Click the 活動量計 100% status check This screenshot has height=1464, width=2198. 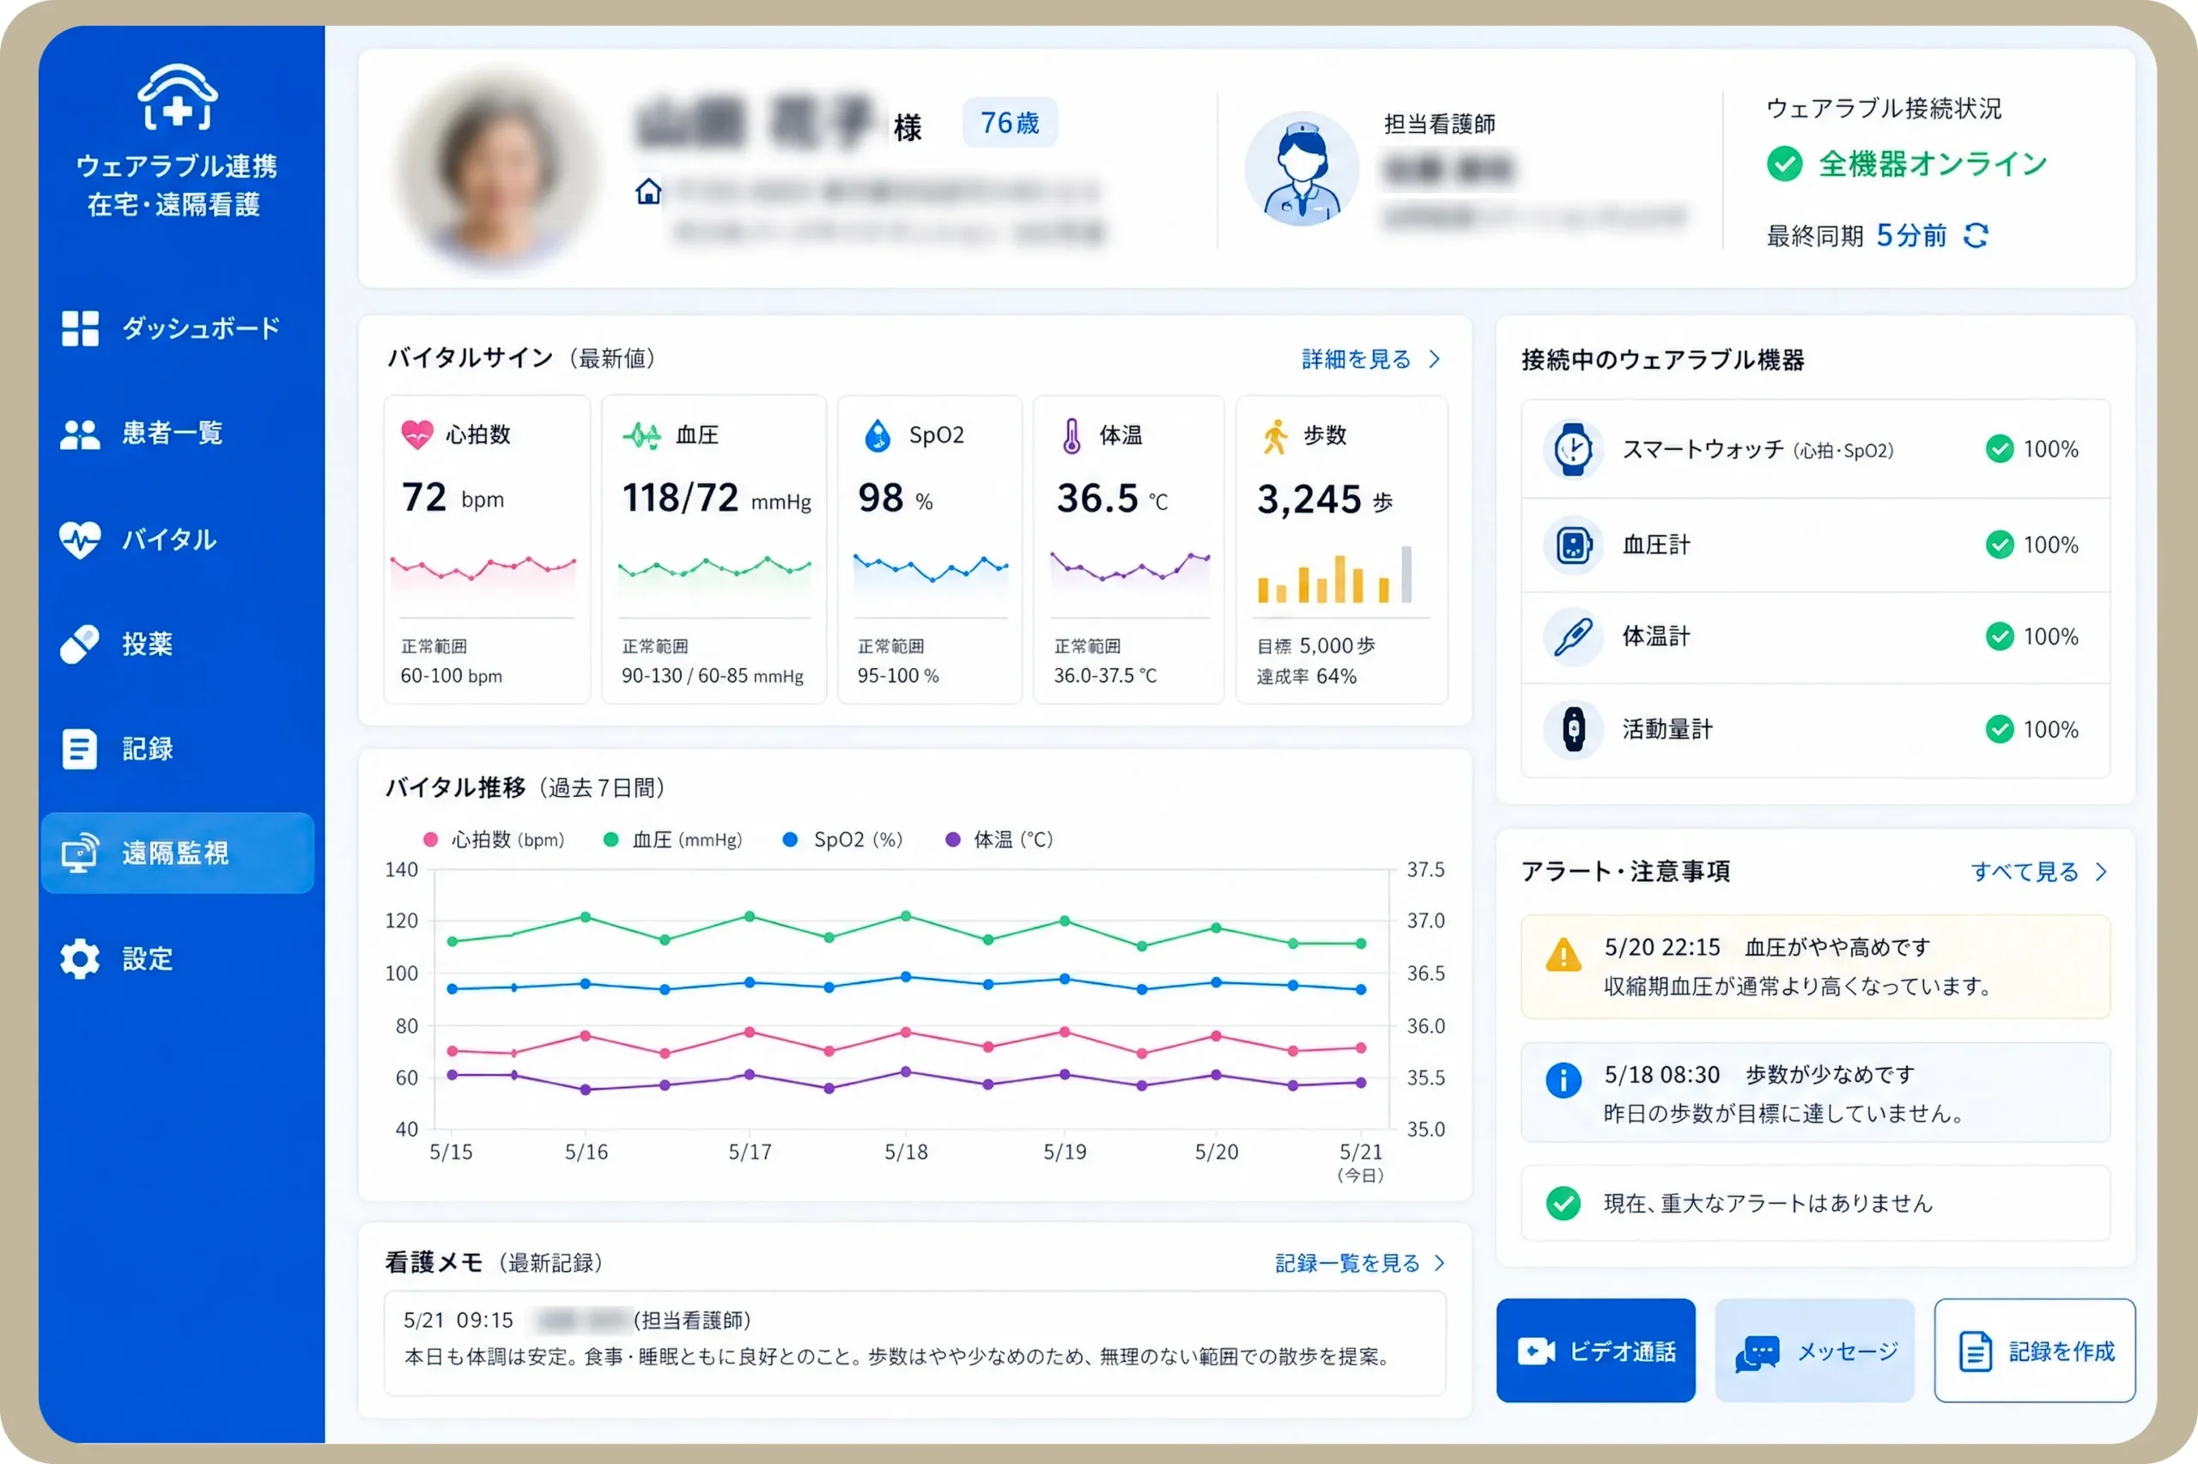1999,729
